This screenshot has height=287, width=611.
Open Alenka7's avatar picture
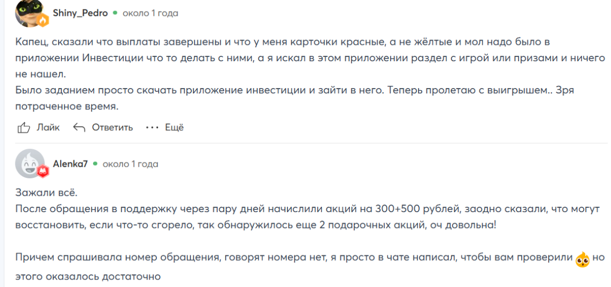pyautogui.click(x=30, y=164)
